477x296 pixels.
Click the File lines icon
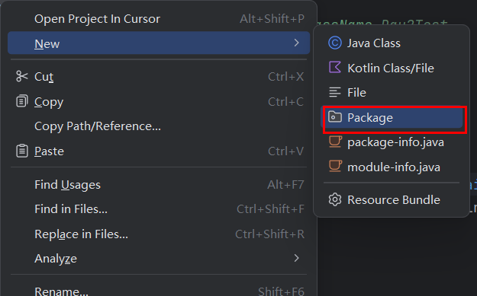coord(335,92)
